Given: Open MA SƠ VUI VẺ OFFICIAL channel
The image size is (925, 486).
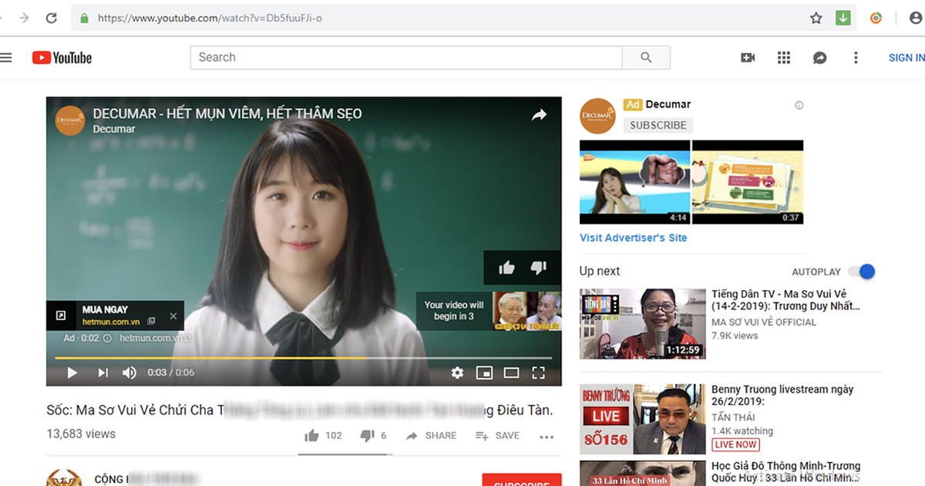Looking at the screenshot, I should point(764,322).
